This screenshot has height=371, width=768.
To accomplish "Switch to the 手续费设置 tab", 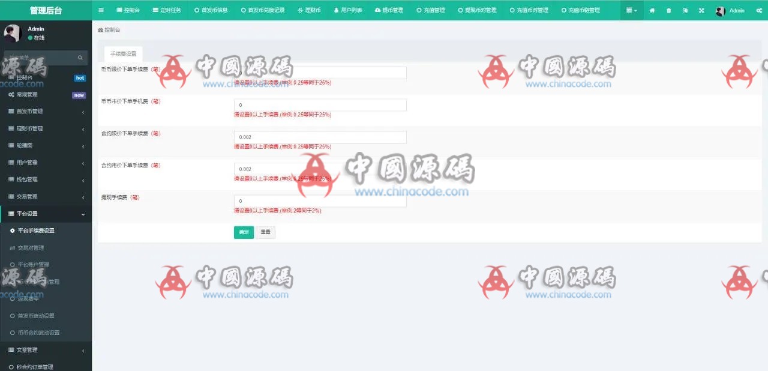I will pos(123,53).
